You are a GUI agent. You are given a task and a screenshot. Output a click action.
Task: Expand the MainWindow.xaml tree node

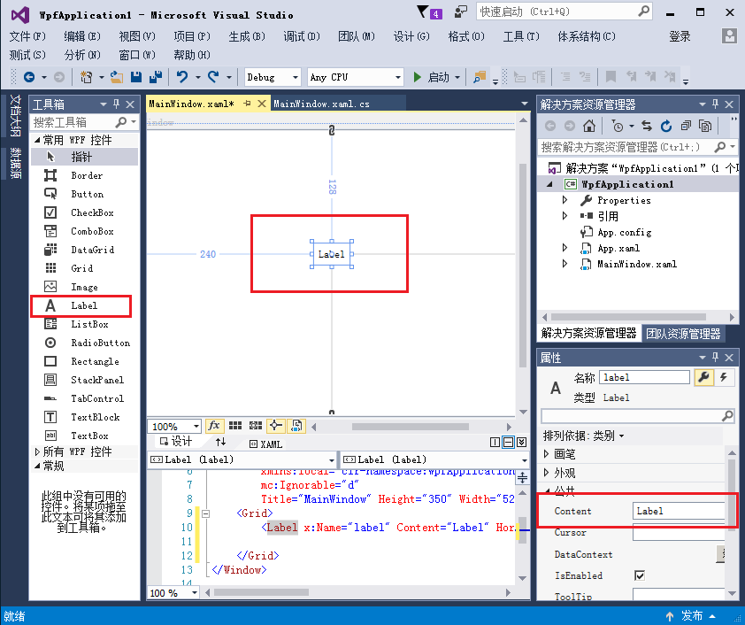click(x=565, y=264)
